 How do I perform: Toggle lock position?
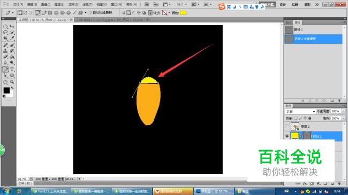[x=305, y=118]
